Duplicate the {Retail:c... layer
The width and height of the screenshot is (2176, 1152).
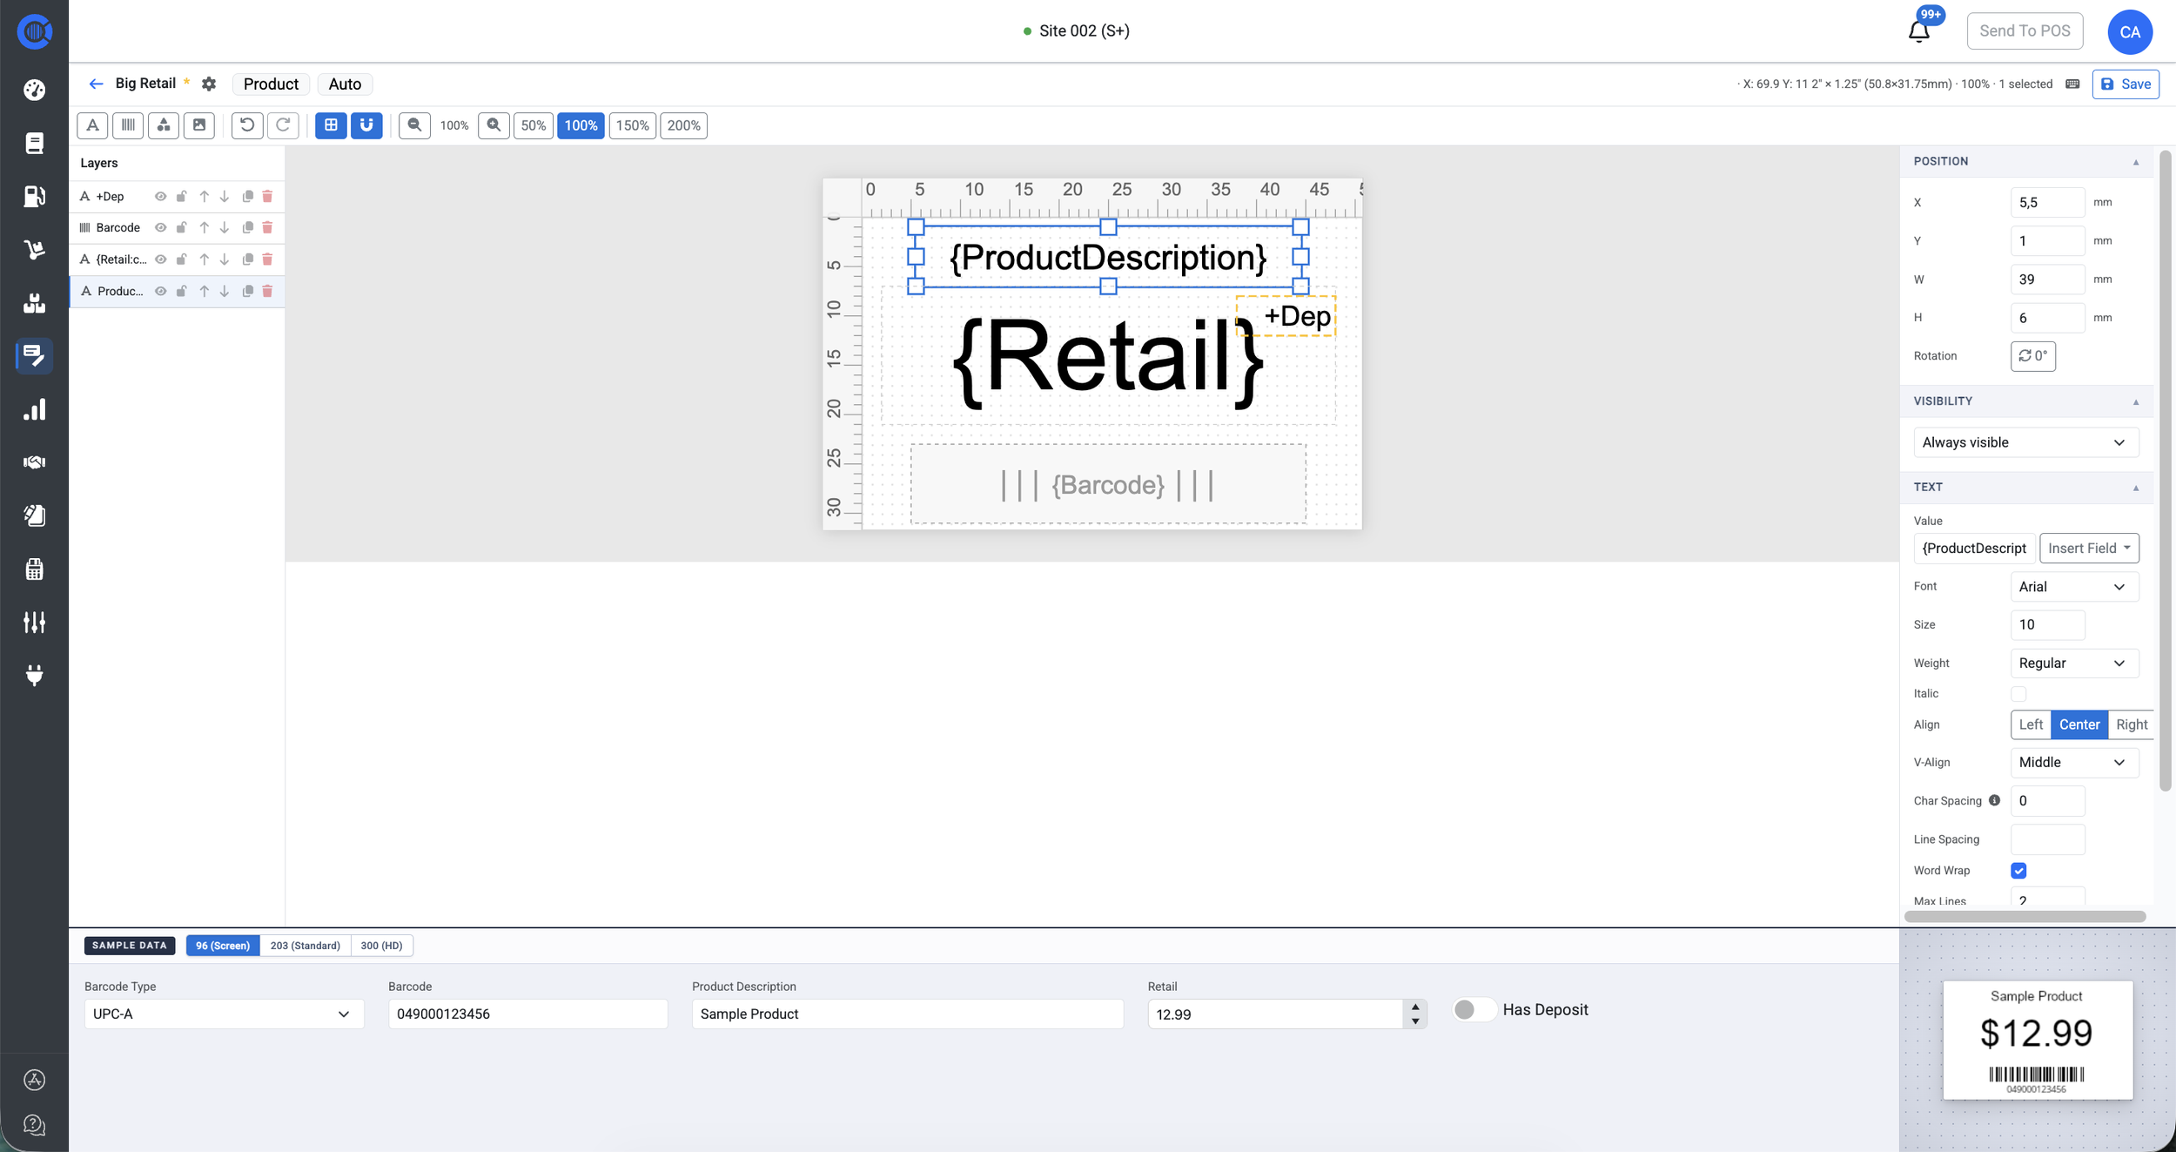click(x=247, y=259)
